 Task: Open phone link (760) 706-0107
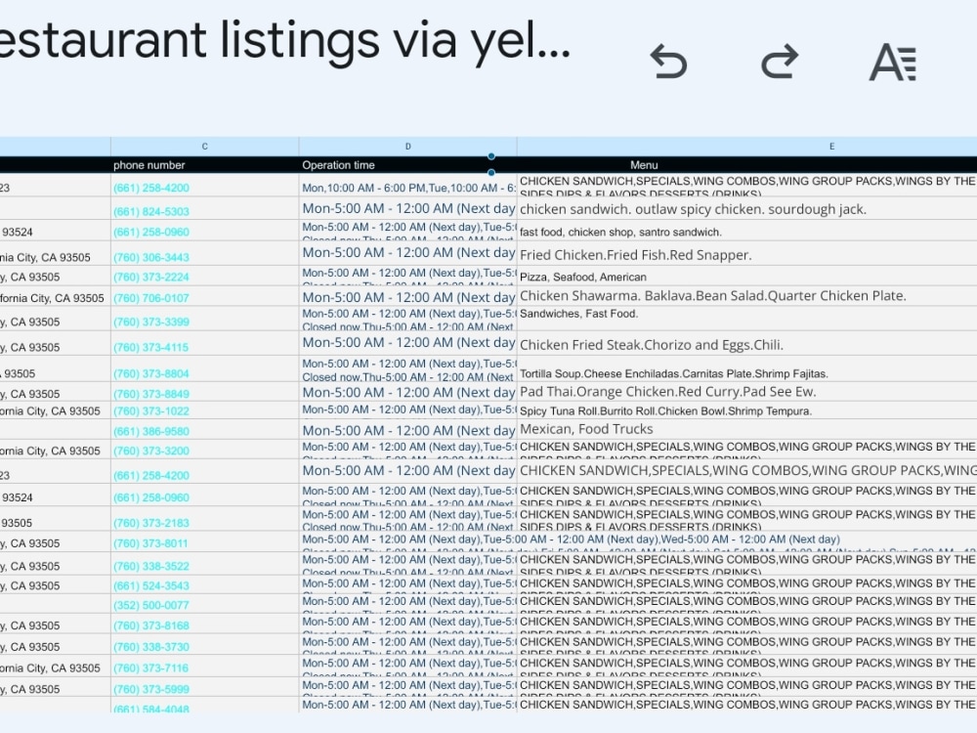point(151,298)
